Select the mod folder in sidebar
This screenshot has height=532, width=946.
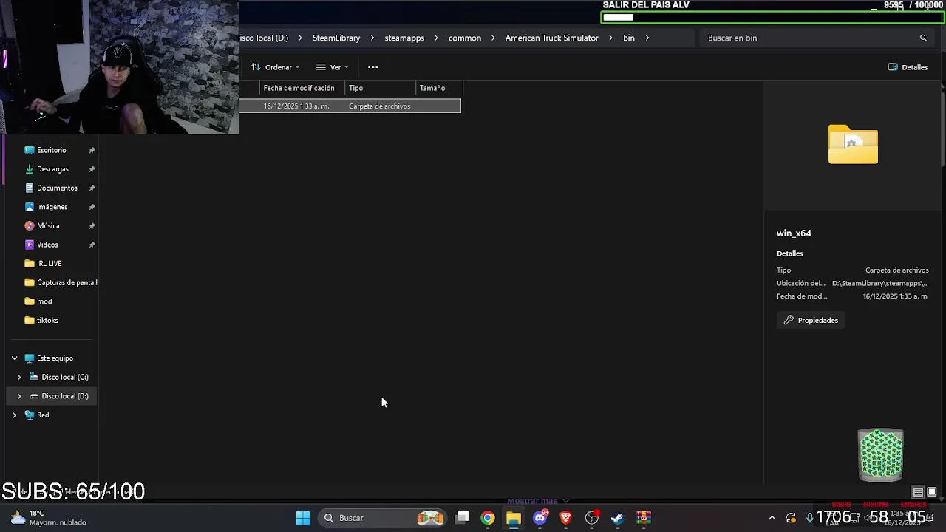[44, 301]
